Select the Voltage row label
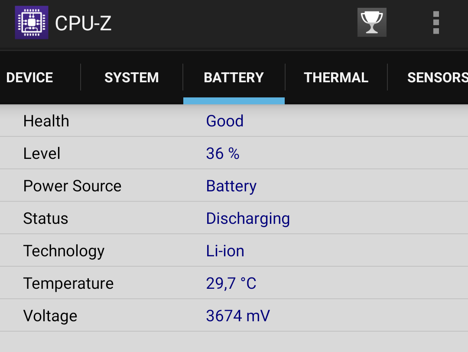The image size is (468, 352). pyautogui.click(x=50, y=316)
